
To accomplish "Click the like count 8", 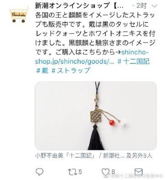I will pos(113,172).
